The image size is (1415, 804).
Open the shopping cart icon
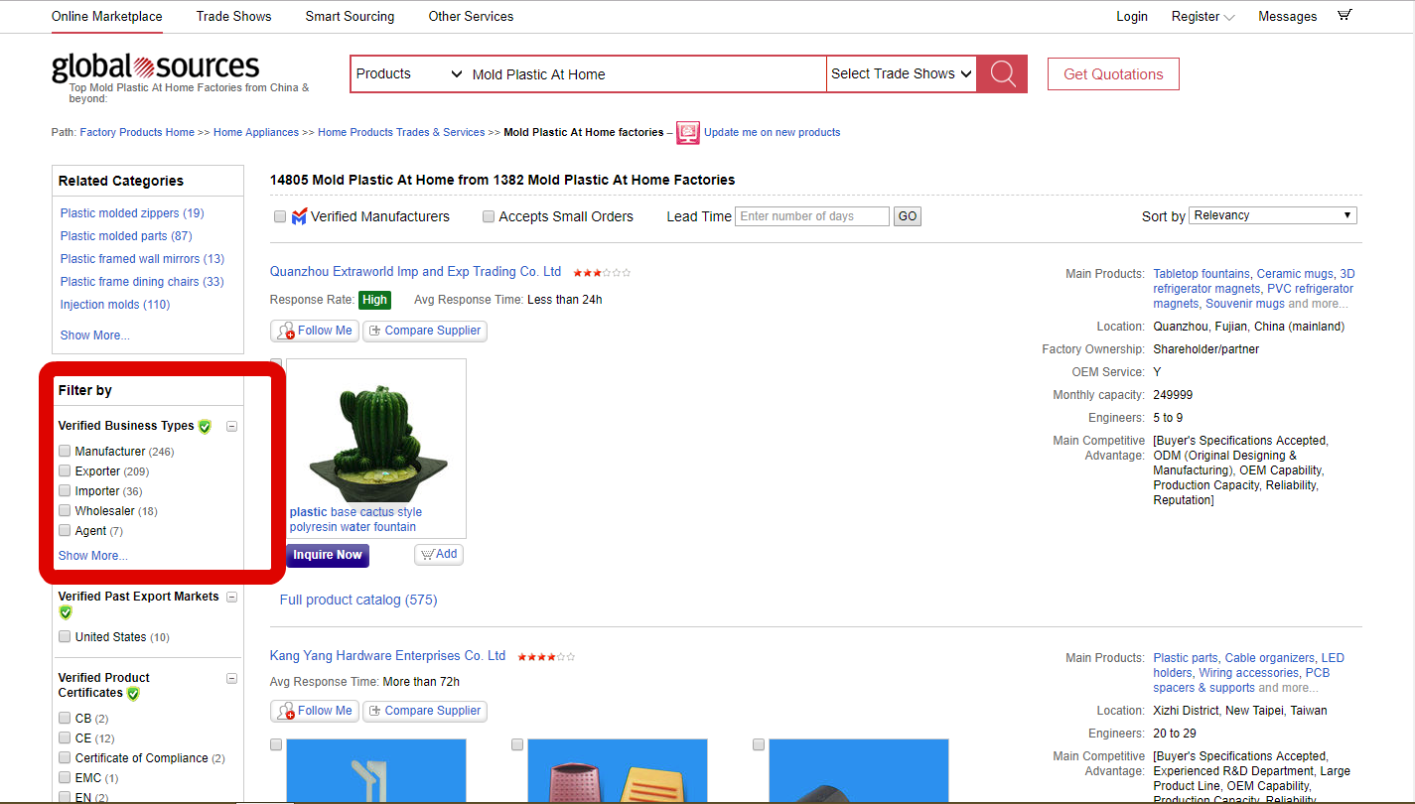(x=1344, y=15)
